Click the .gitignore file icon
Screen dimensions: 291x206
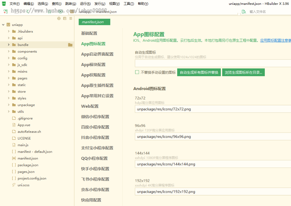[14, 118]
